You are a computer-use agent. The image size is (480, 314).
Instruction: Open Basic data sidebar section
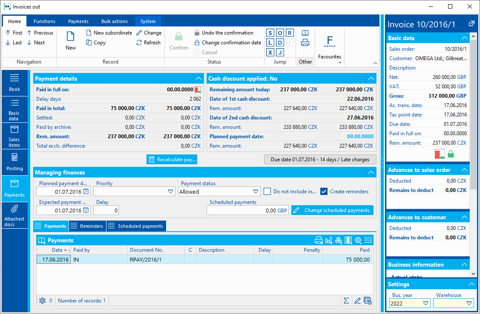(x=14, y=110)
